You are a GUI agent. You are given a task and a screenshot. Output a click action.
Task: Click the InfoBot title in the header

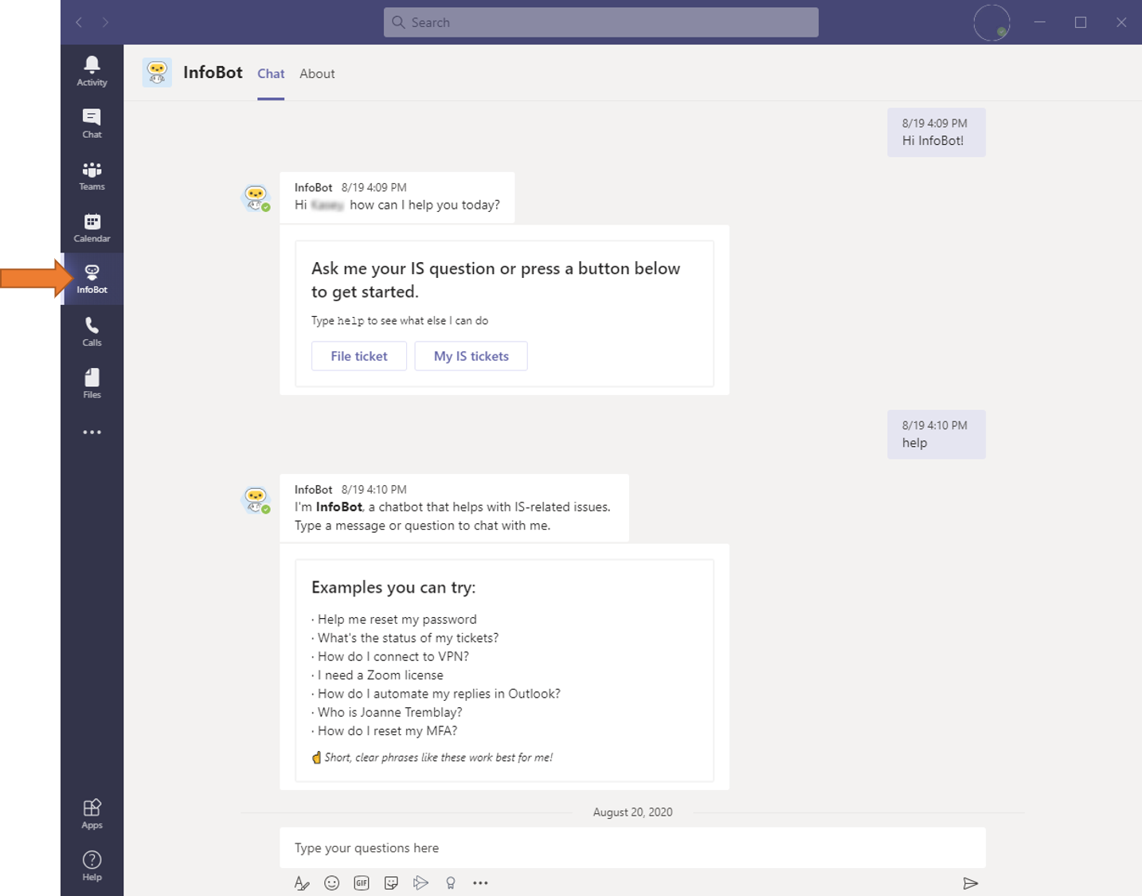point(213,72)
